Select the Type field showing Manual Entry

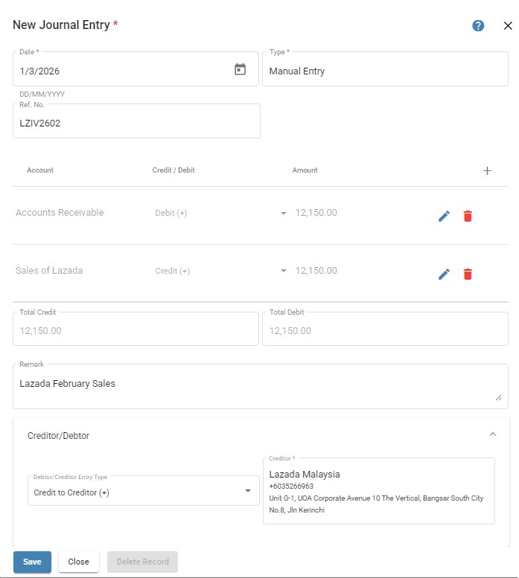click(384, 71)
